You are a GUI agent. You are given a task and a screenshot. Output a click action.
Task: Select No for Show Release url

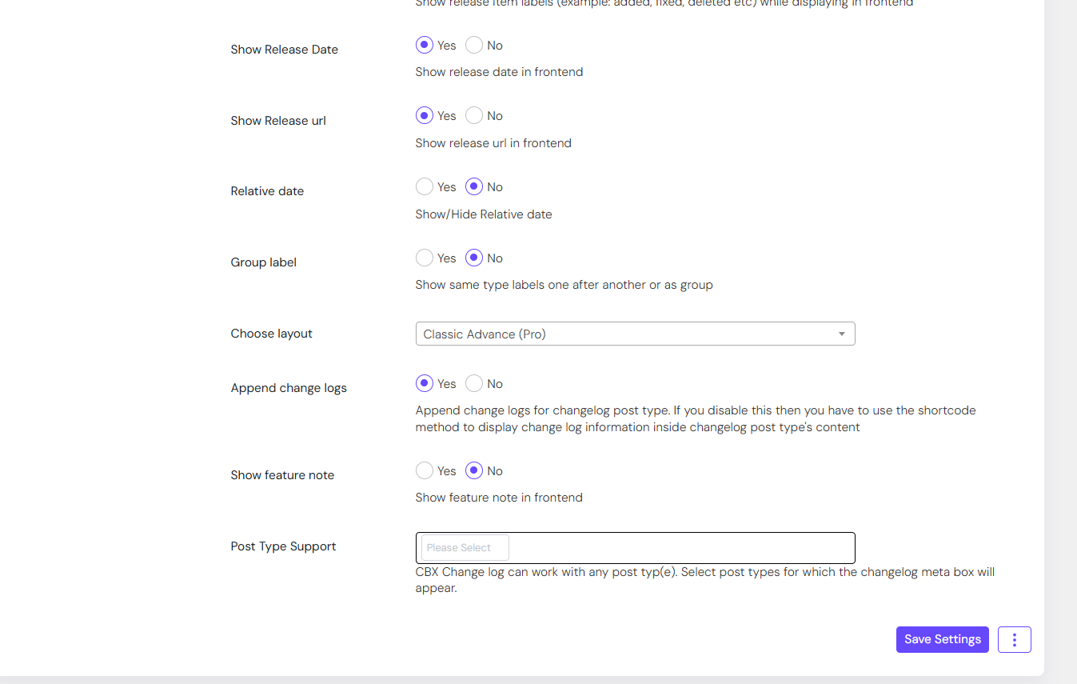[x=474, y=115]
